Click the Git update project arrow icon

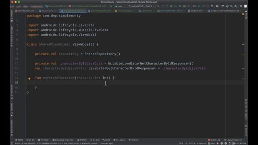199,6
